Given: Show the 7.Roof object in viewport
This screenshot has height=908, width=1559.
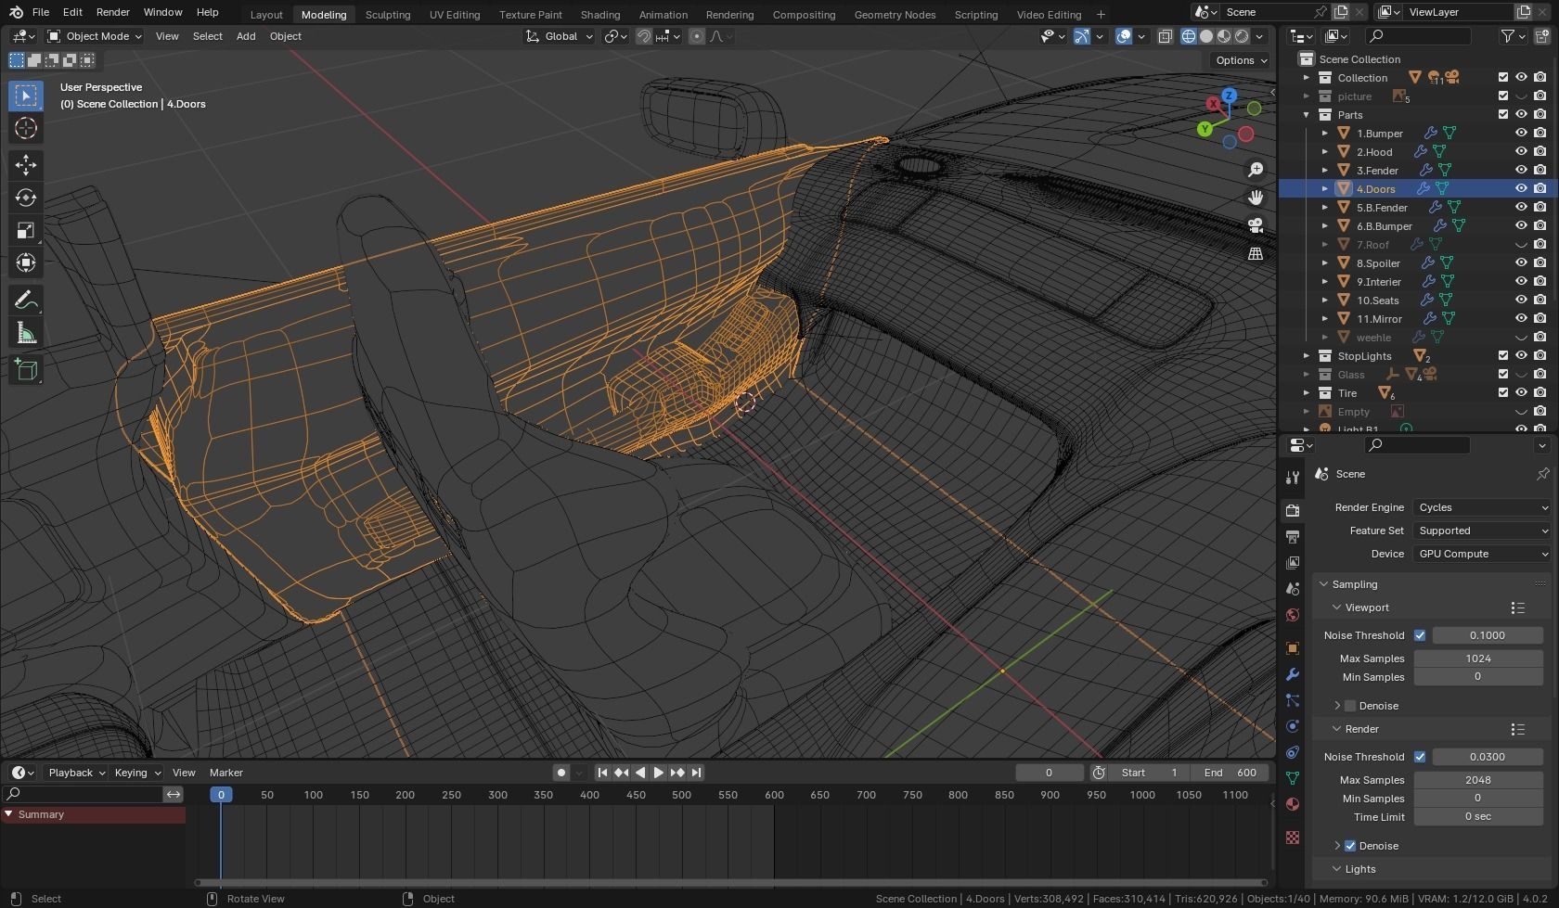Looking at the screenshot, I should [1521, 244].
